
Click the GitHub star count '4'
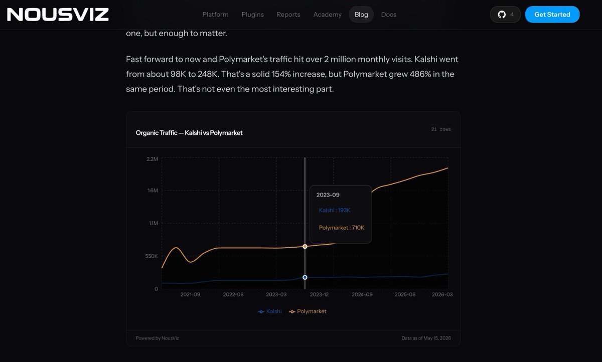tap(512, 15)
